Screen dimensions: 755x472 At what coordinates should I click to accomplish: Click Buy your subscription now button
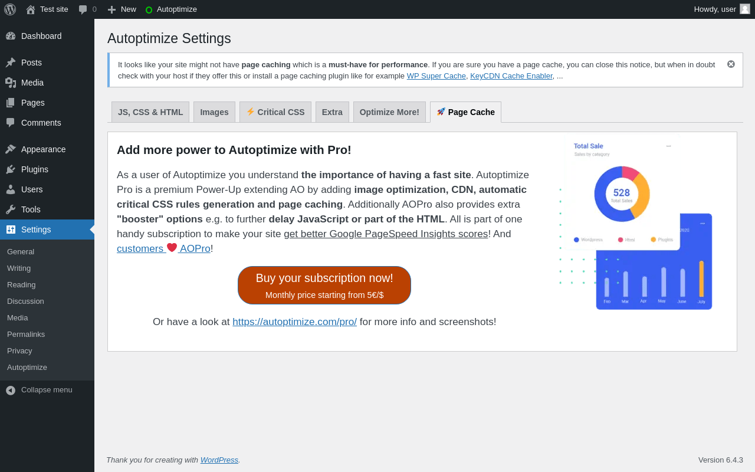pyautogui.click(x=324, y=285)
